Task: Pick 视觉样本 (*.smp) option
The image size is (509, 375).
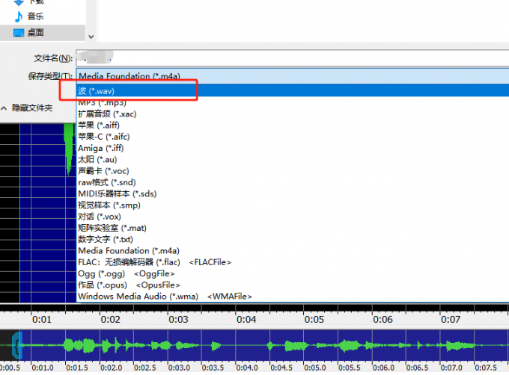Action: pos(293,205)
